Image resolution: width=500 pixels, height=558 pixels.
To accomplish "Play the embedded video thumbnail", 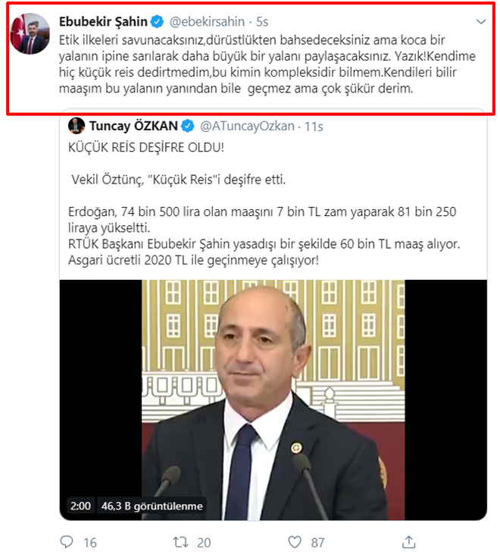I will click(273, 400).
